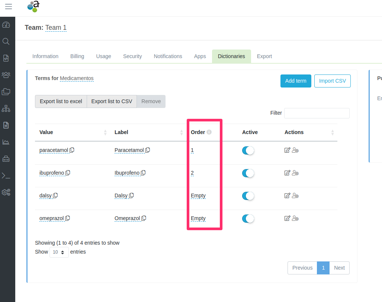382x302 pixels.
Task: Click the Order column info icon
Action: 209,132
